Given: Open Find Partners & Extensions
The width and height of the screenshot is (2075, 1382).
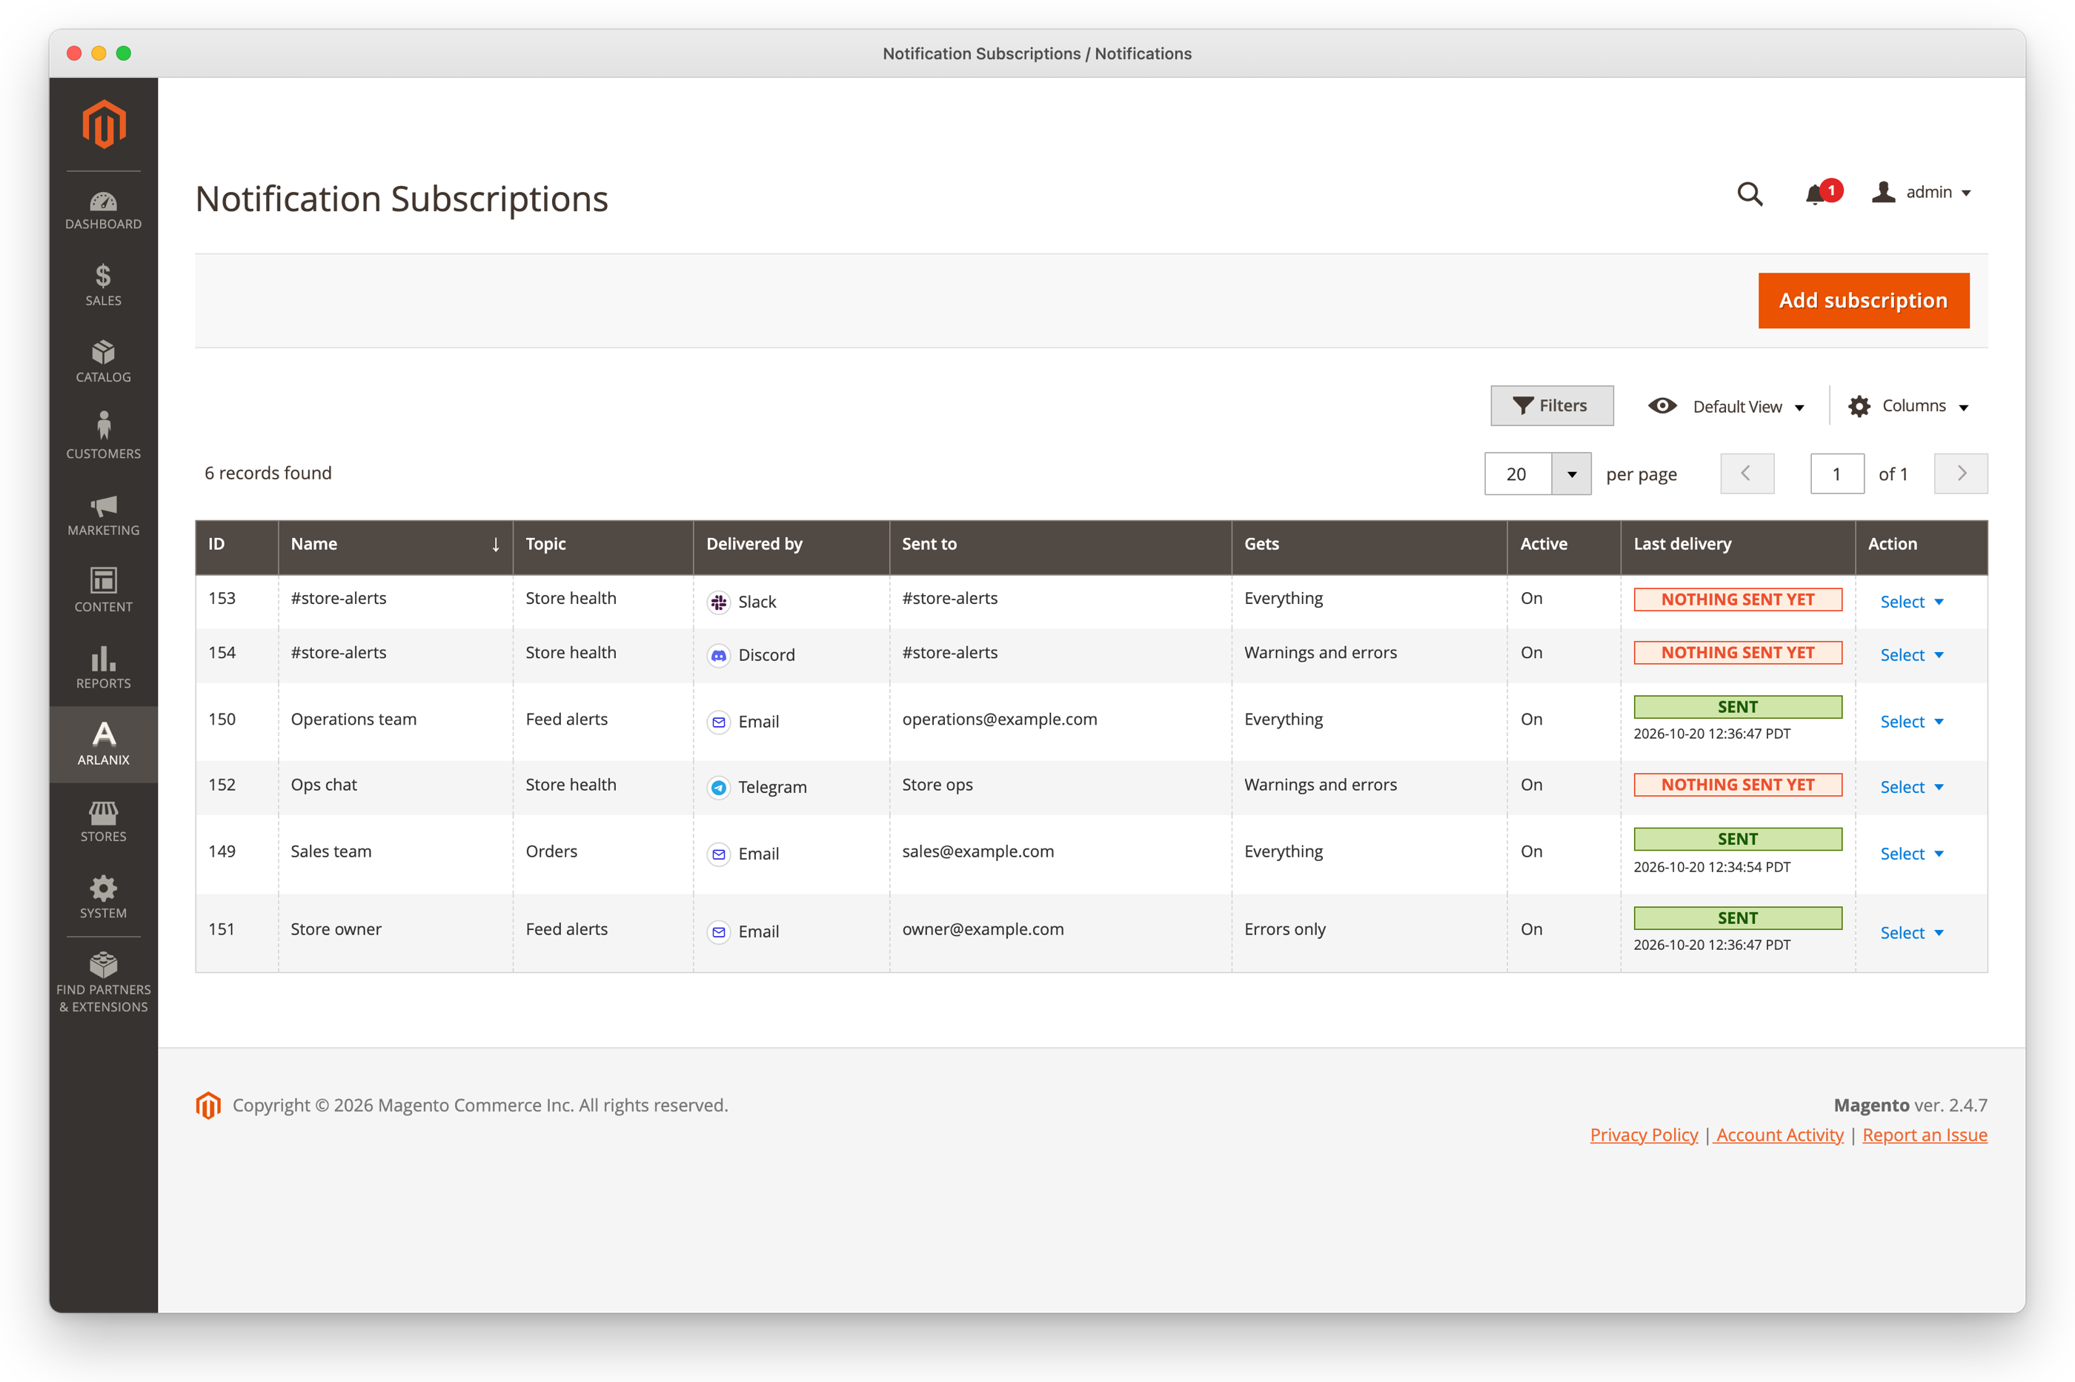Looking at the screenshot, I should tap(103, 983).
